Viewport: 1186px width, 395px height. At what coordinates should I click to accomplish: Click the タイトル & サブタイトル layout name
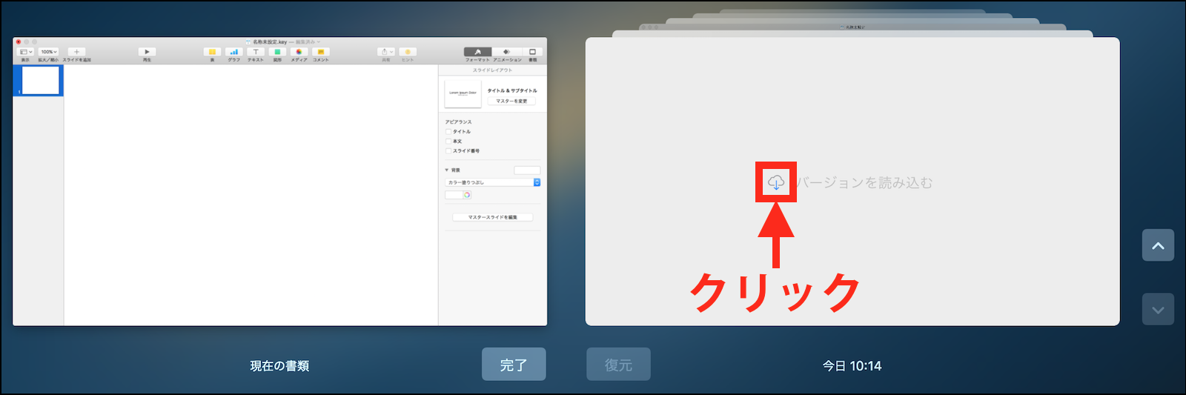tap(512, 90)
